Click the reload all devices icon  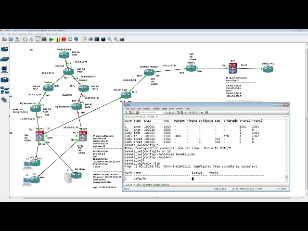(70, 39)
